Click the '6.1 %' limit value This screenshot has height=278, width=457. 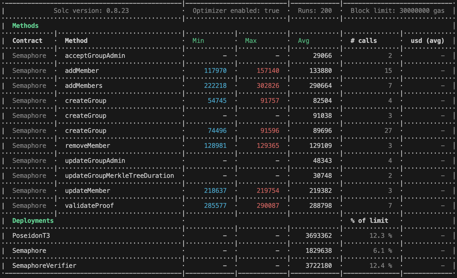383,251
